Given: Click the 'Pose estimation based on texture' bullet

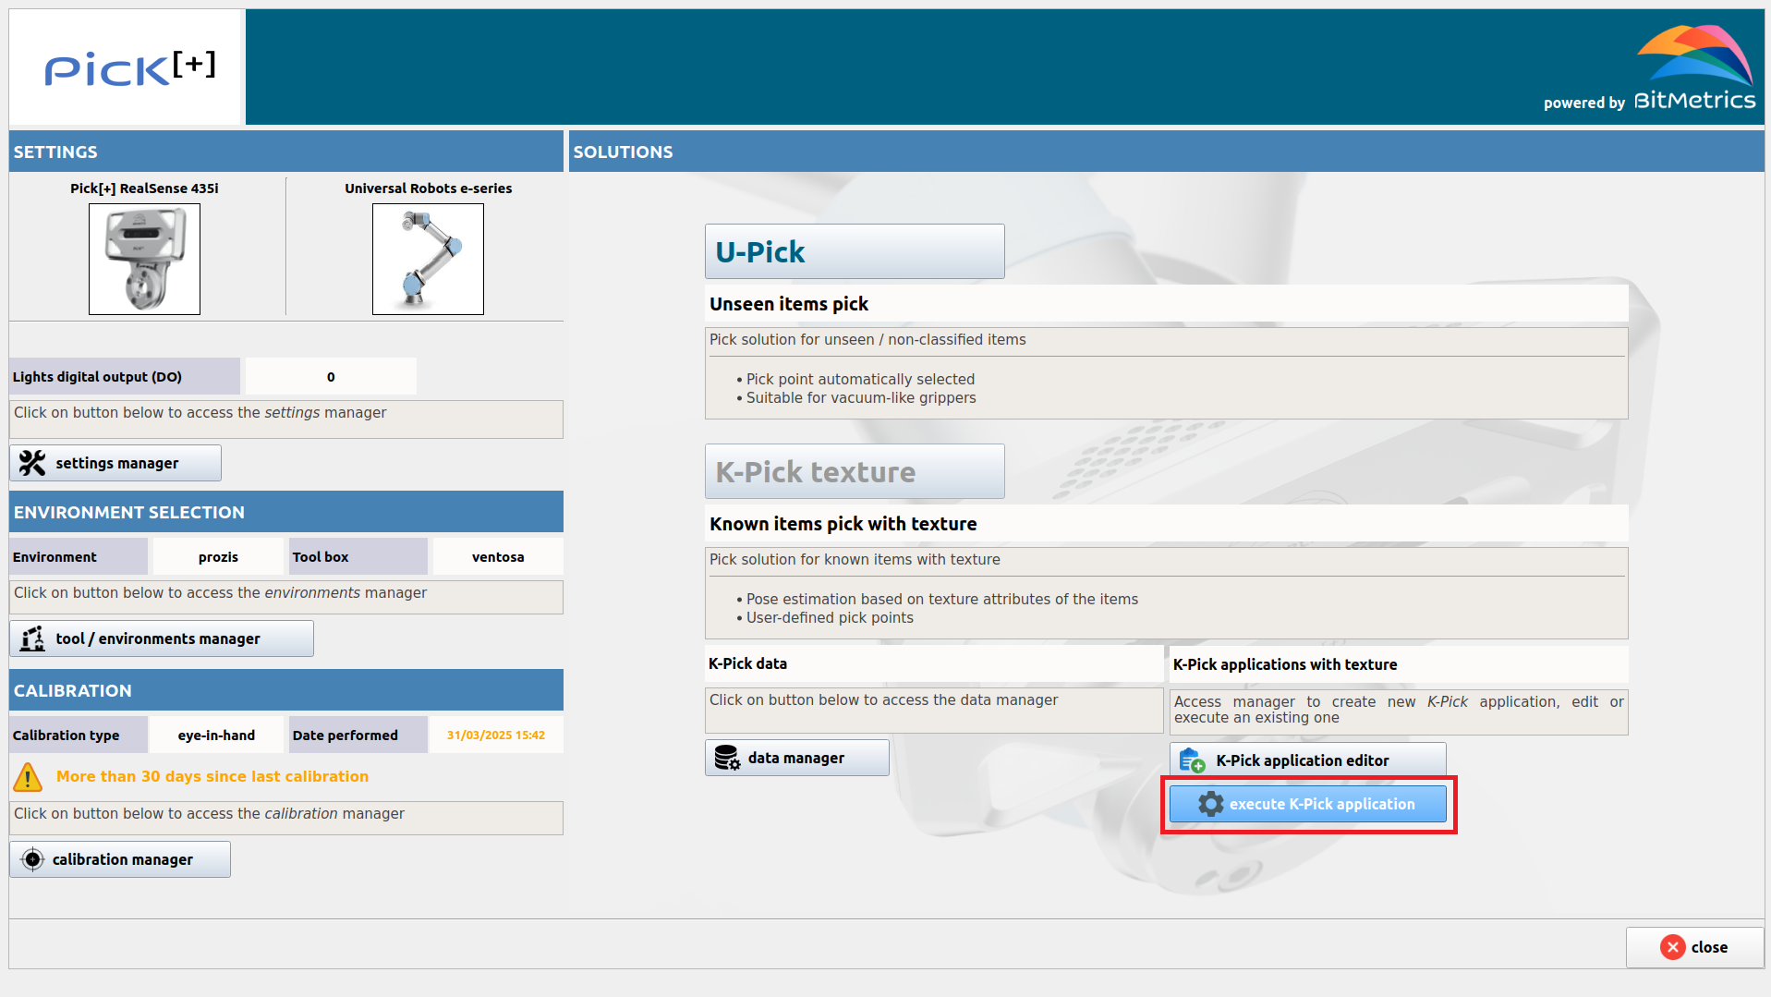Looking at the screenshot, I should (942, 599).
